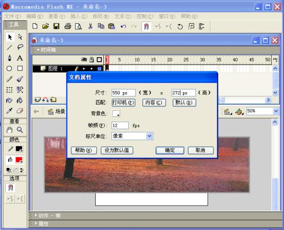Select the Lasso tool in the toolbox
Viewport: 284px width, 230px height.
click(20, 47)
